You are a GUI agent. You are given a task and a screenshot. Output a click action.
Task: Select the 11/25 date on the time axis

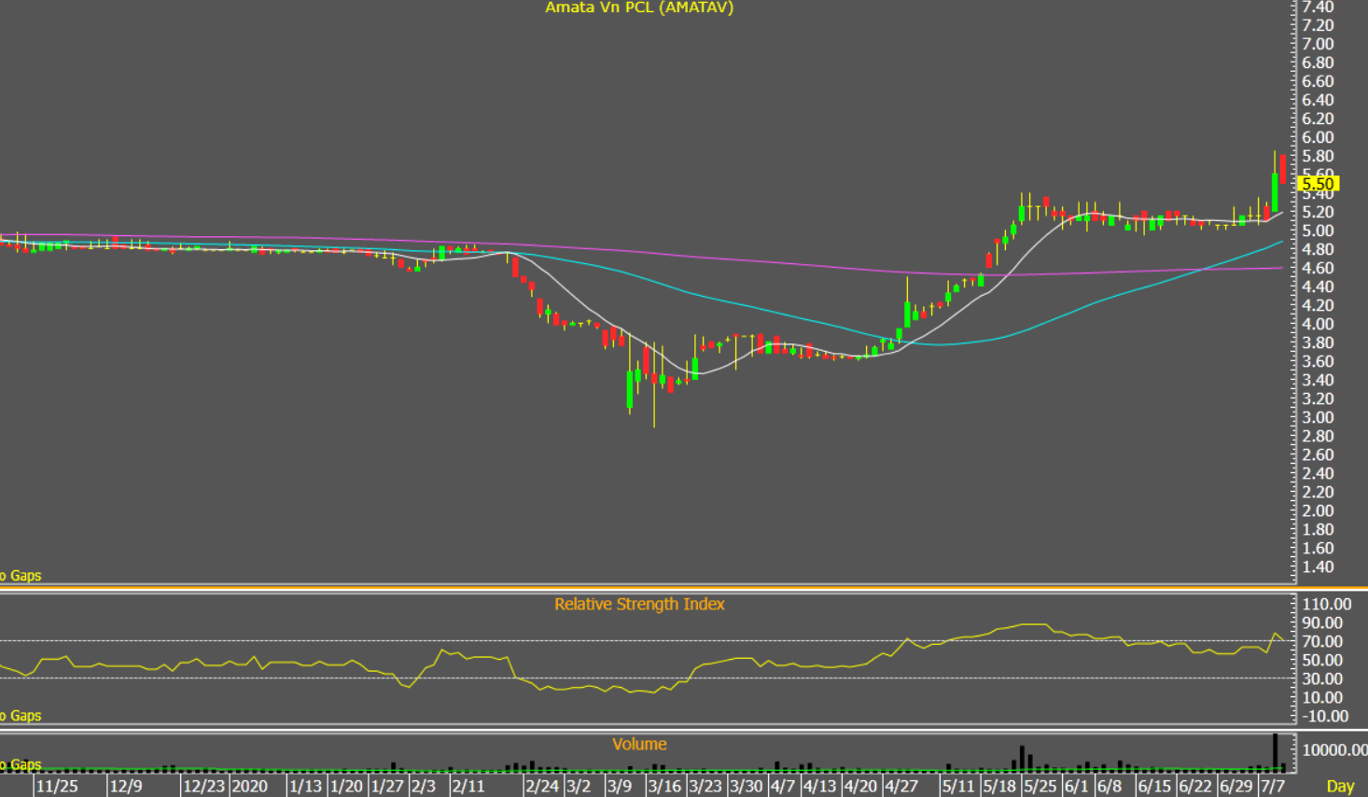coord(58,786)
